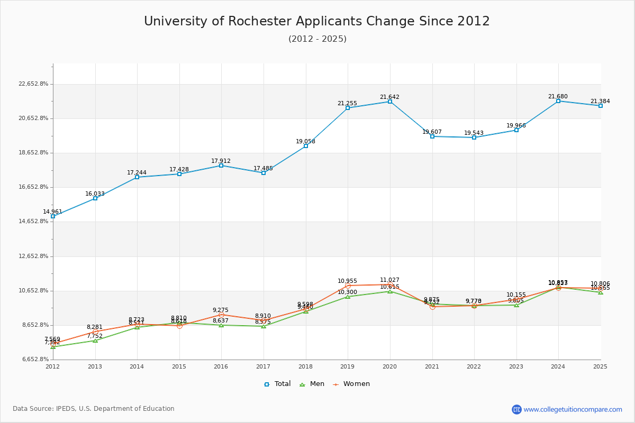Select the chart title text
635x423 pixels.
317,21
